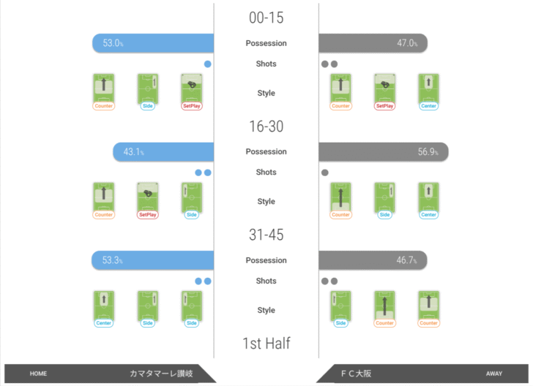Viewport: 533px width, 386px height.
Task: Open the FC大阪 AWAY team banner
Action: click(422, 374)
